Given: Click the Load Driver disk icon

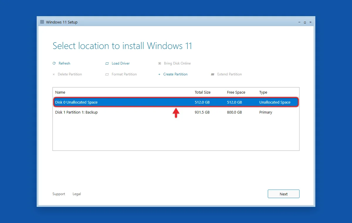Looking at the screenshot, I should point(107,63).
